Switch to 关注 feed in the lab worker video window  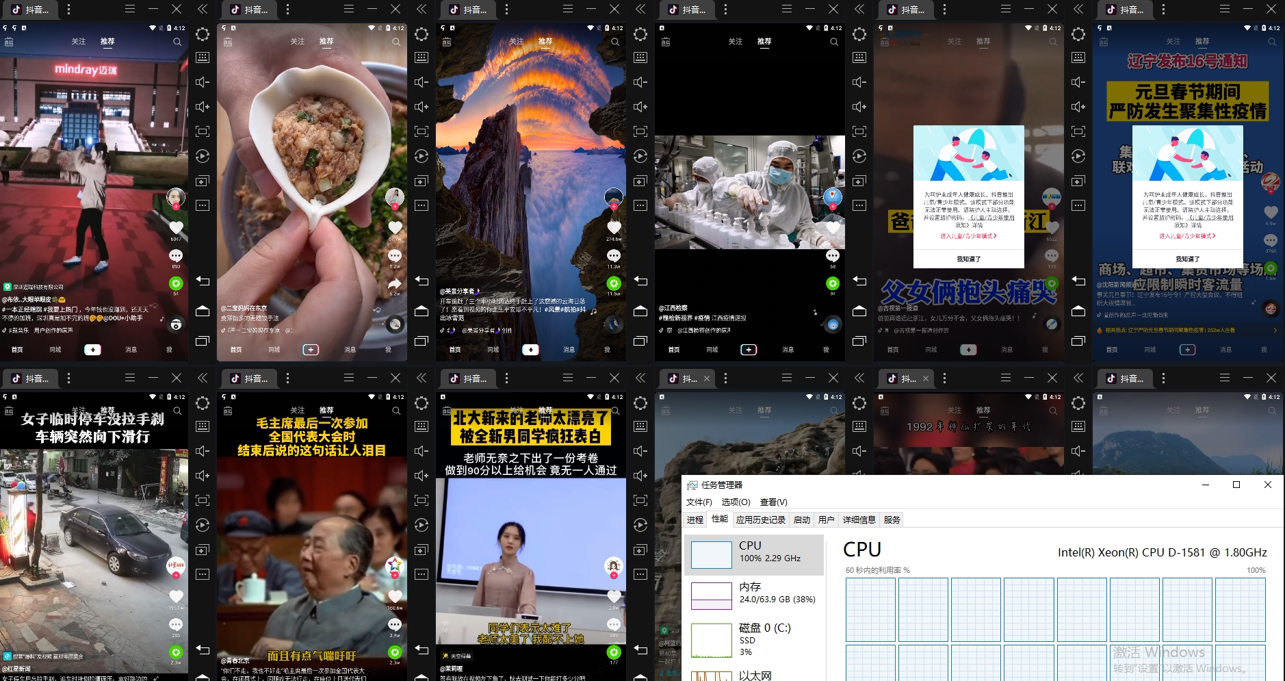[x=736, y=42]
